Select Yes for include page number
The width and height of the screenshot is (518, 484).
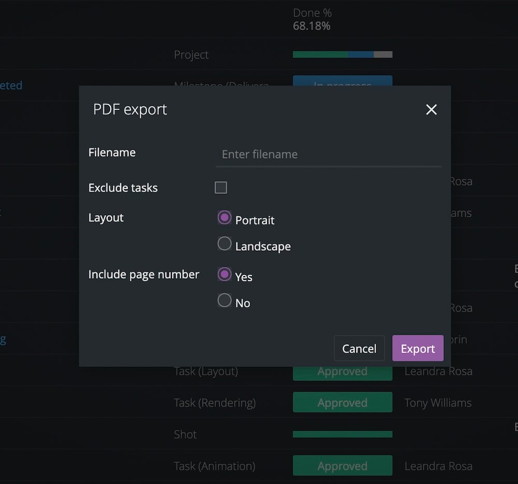(x=224, y=275)
